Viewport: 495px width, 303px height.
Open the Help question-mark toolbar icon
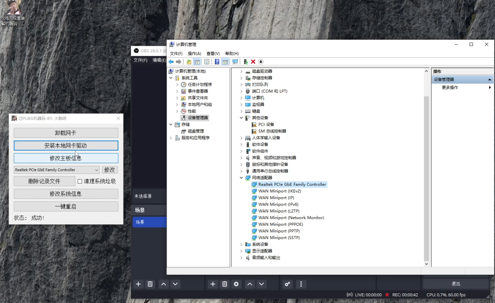tap(217, 62)
